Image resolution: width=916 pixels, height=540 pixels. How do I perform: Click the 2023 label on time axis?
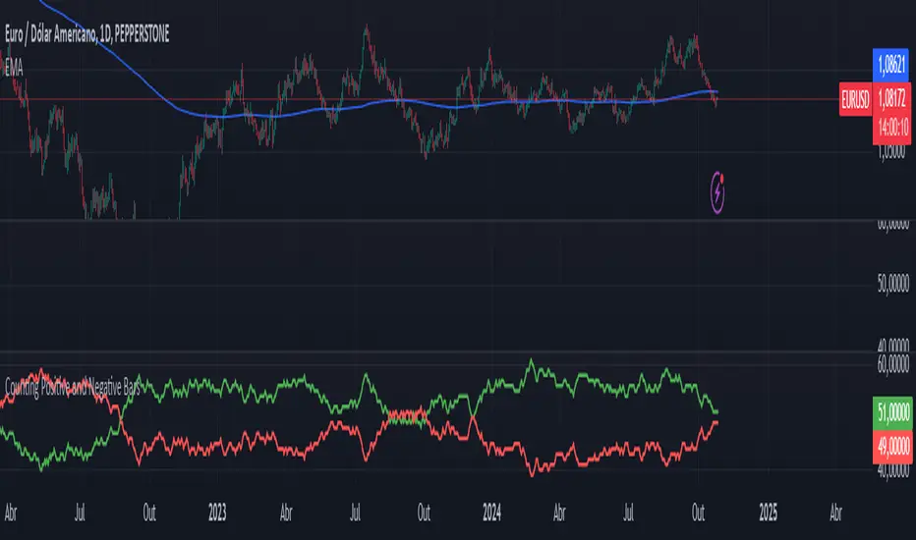point(217,513)
